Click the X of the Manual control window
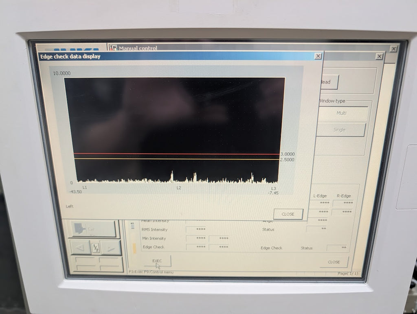417x314 pixels. (379, 57)
